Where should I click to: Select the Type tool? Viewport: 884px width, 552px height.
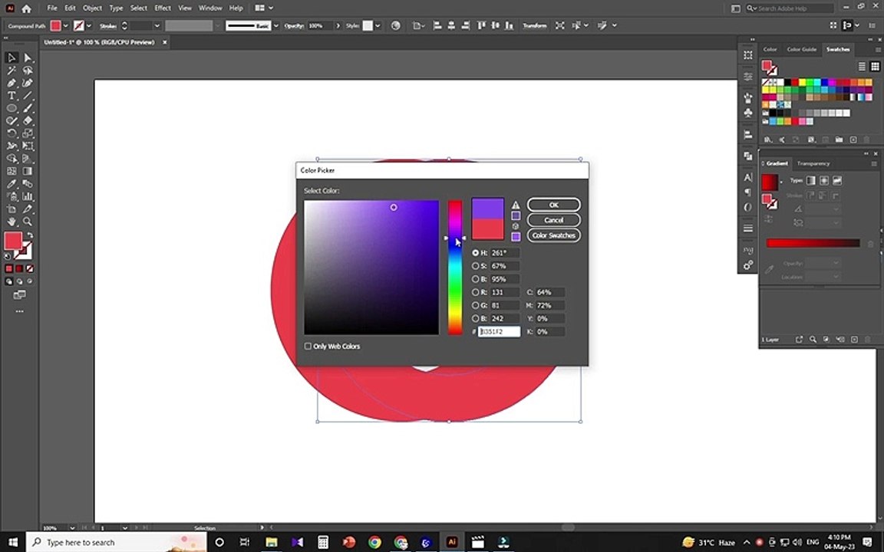coord(12,96)
